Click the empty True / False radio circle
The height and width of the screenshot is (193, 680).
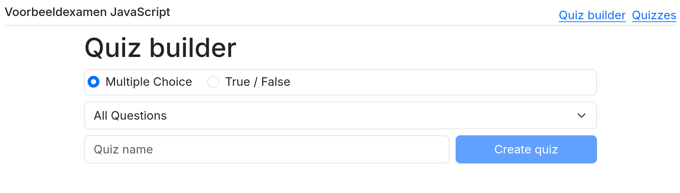coord(213,82)
